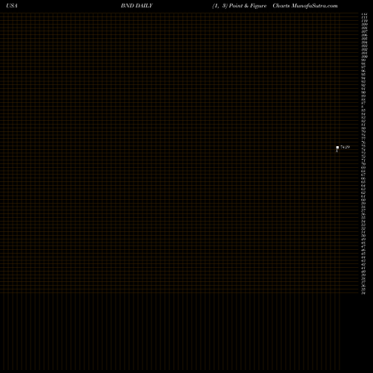
Task: Click the 74.29 price label
Action: (x=345, y=147)
